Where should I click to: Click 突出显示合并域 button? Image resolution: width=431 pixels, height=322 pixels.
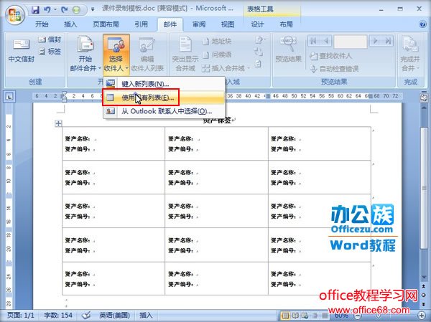pyautogui.click(x=185, y=55)
